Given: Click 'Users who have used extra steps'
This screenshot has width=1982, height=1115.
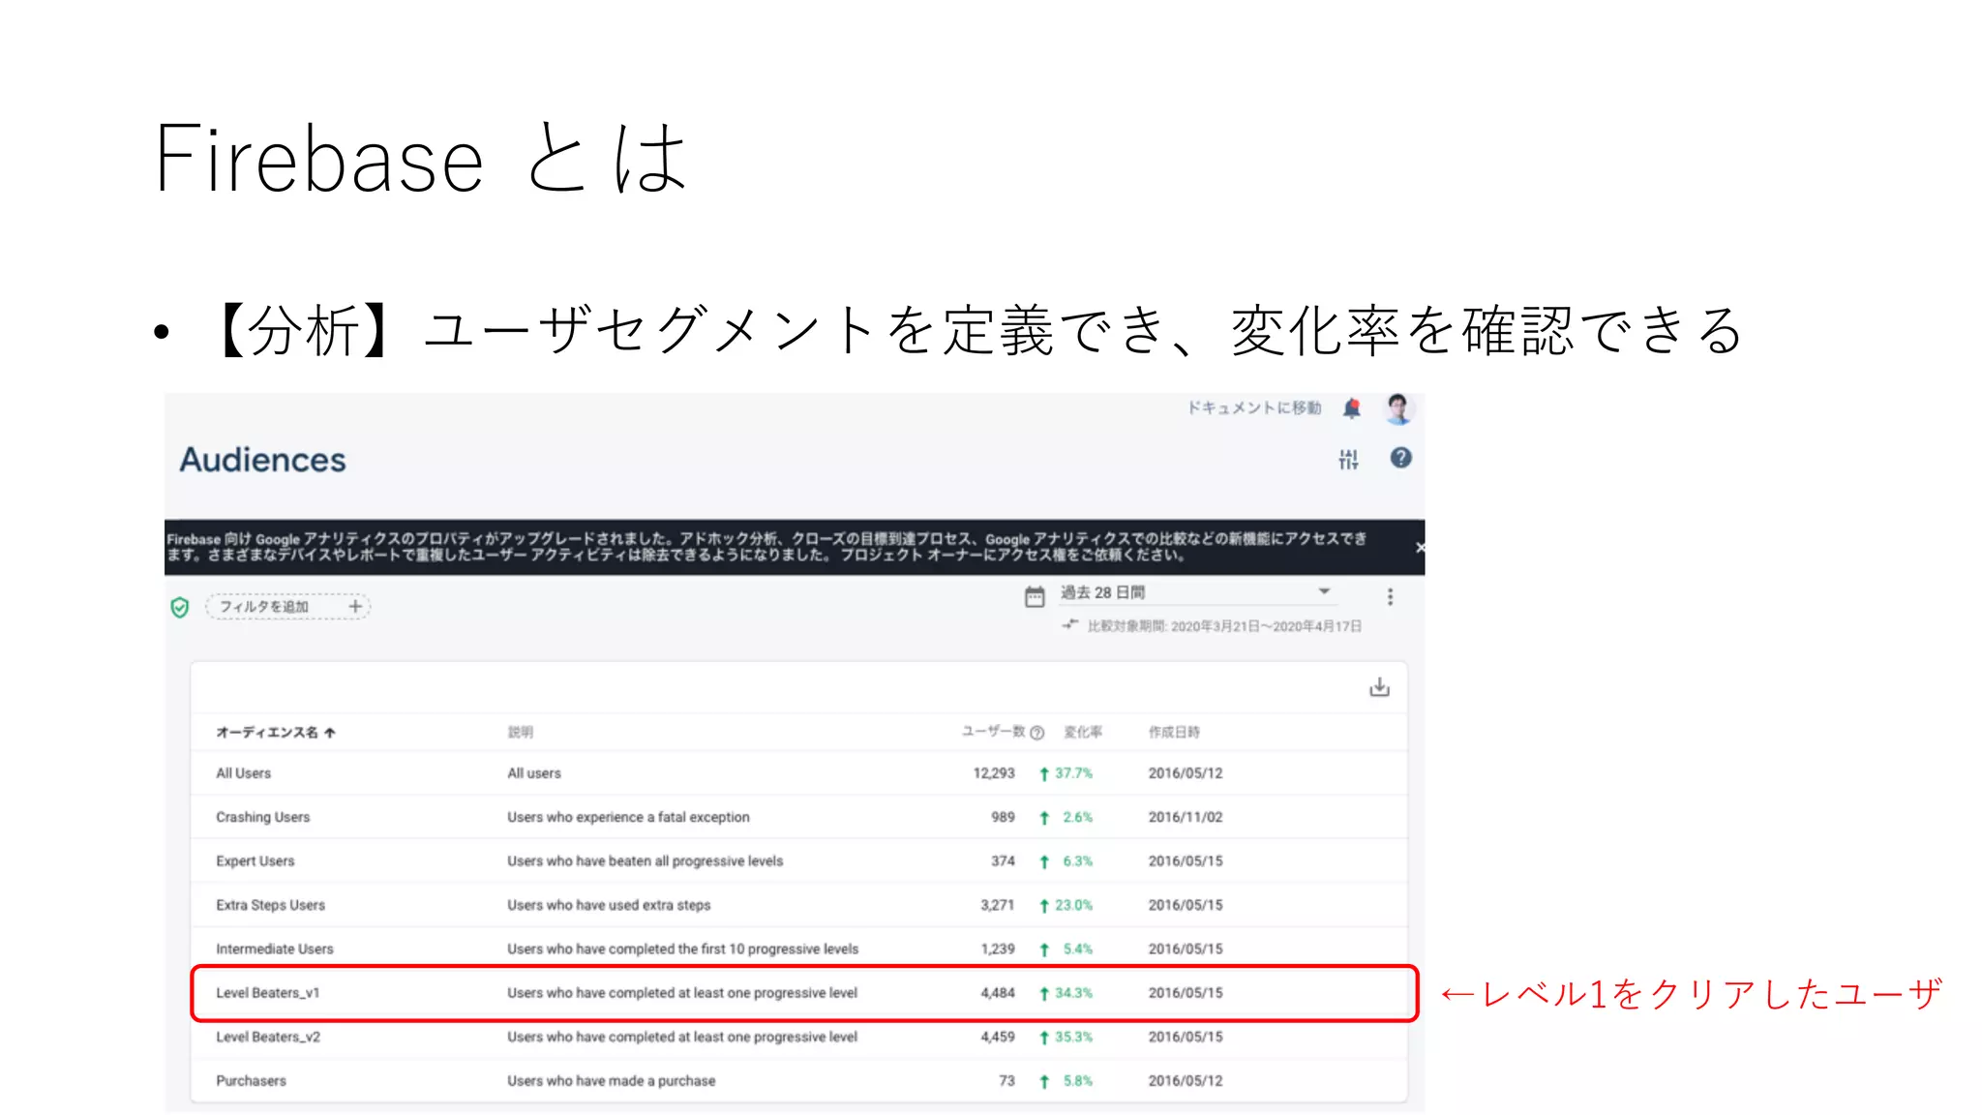Looking at the screenshot, I should (x=609, y=905).
